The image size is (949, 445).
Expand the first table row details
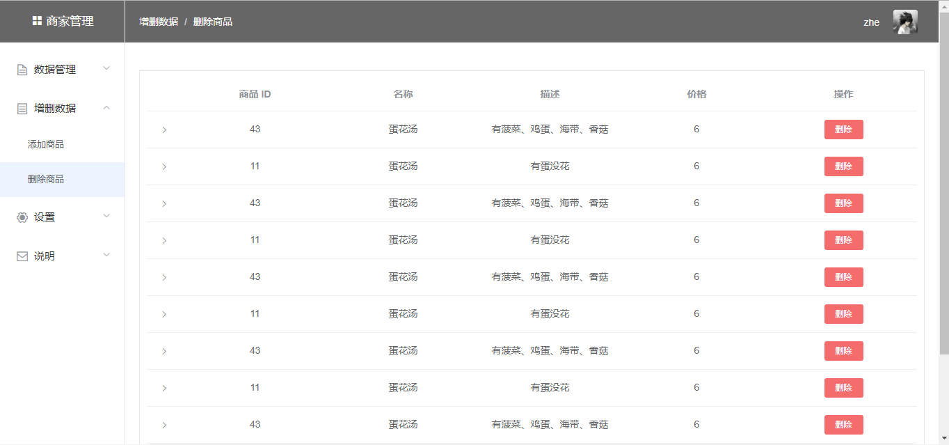(164, 130)
